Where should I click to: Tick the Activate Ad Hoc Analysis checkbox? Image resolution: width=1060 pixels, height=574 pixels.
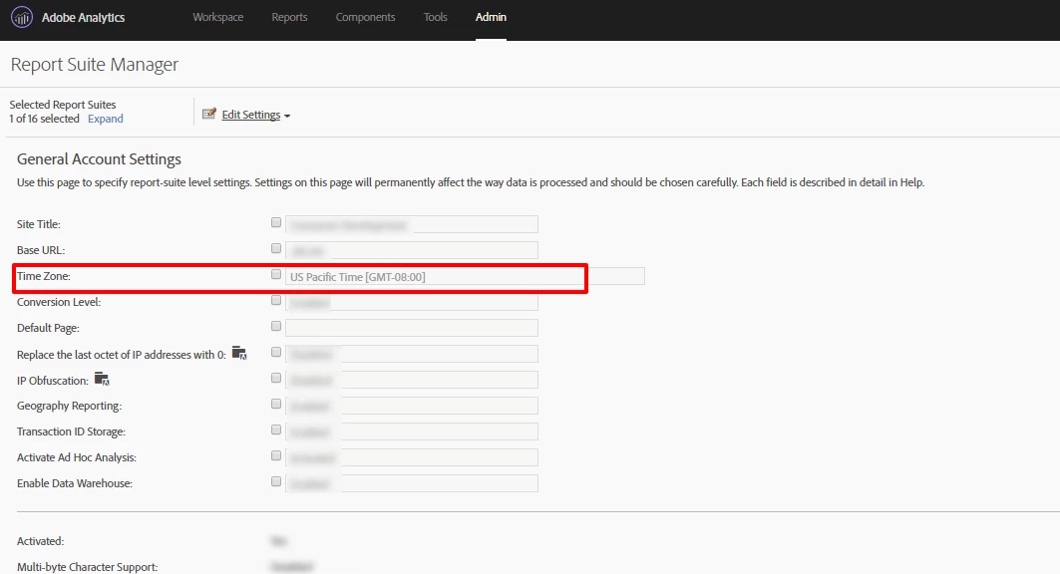(x=276, y=455)
